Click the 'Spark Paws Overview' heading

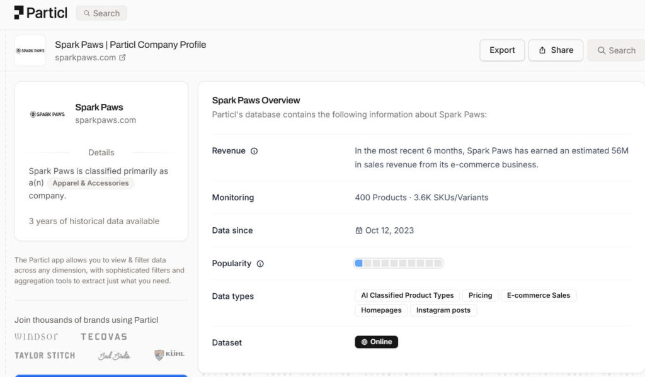(256, 100)
